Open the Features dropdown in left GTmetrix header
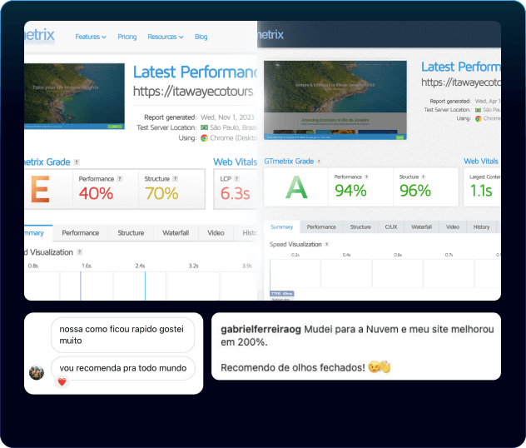This screenshot has width=526, height=448. [91, 37]
